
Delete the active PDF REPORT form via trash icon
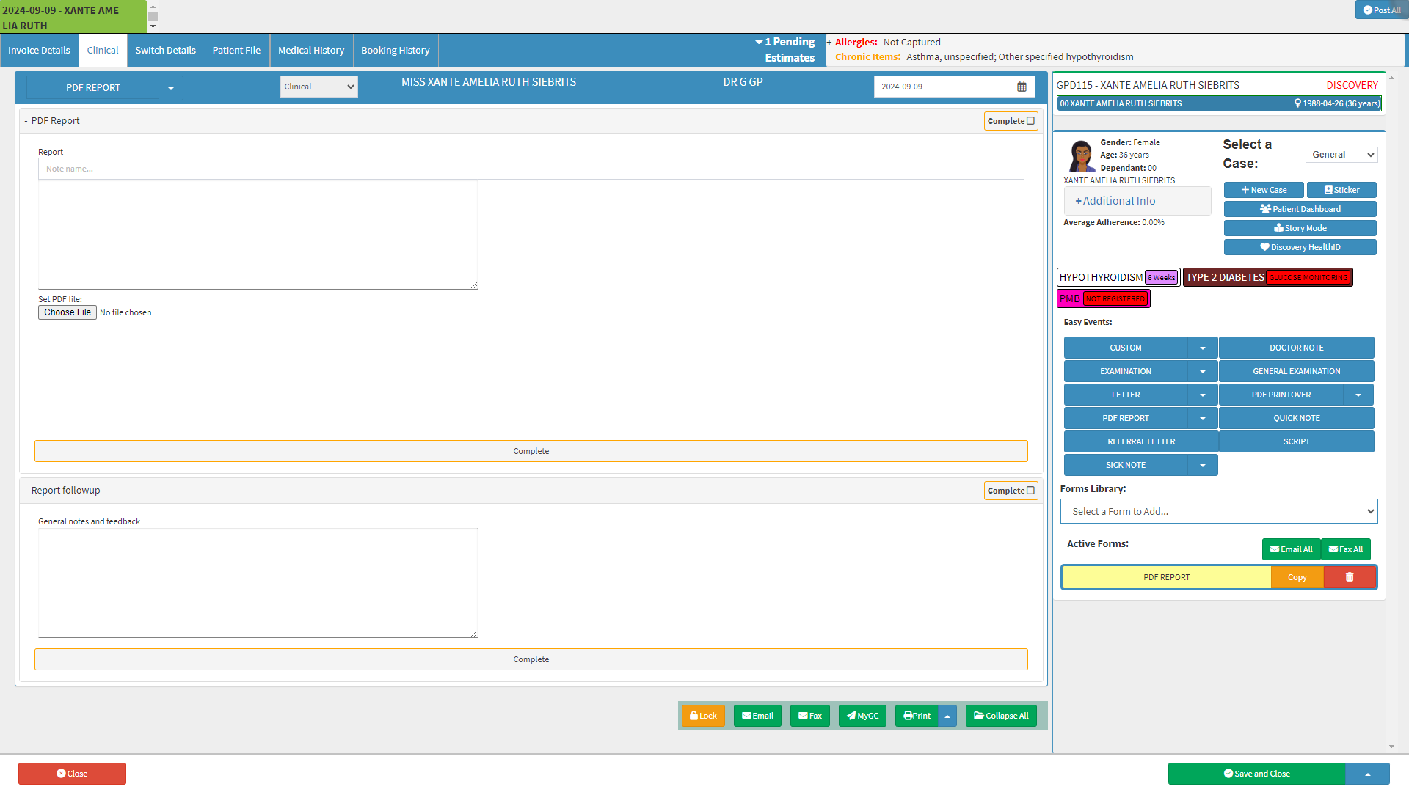pos(1349,577)
